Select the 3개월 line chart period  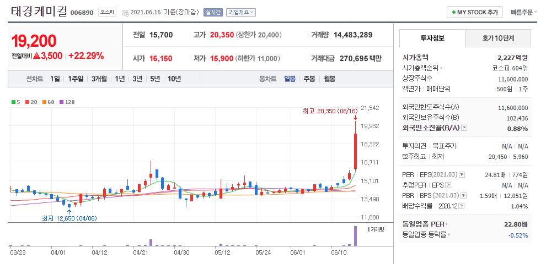(99, 79)
